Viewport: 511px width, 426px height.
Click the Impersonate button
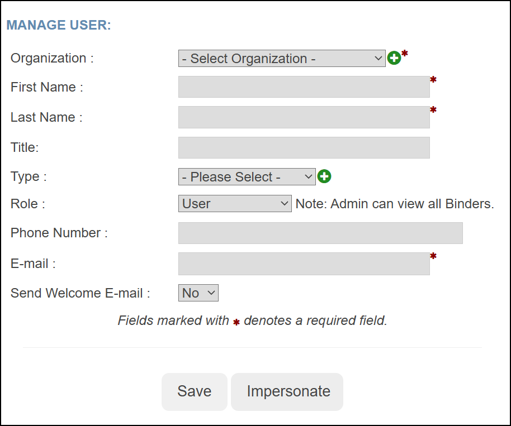click(x=287, y=391)
